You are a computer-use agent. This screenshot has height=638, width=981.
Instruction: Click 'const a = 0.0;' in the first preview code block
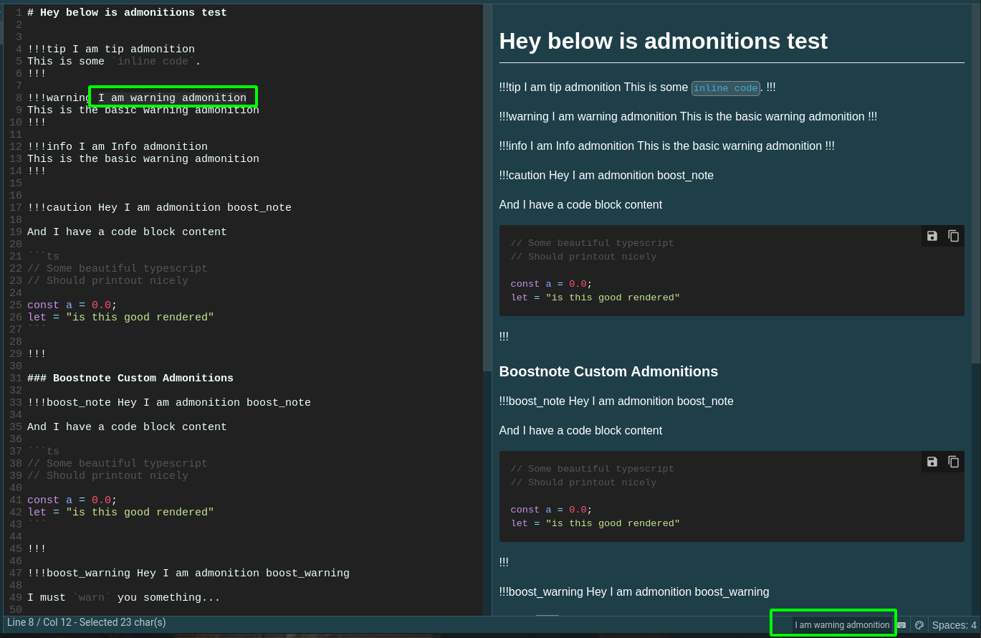click(552, 284)
